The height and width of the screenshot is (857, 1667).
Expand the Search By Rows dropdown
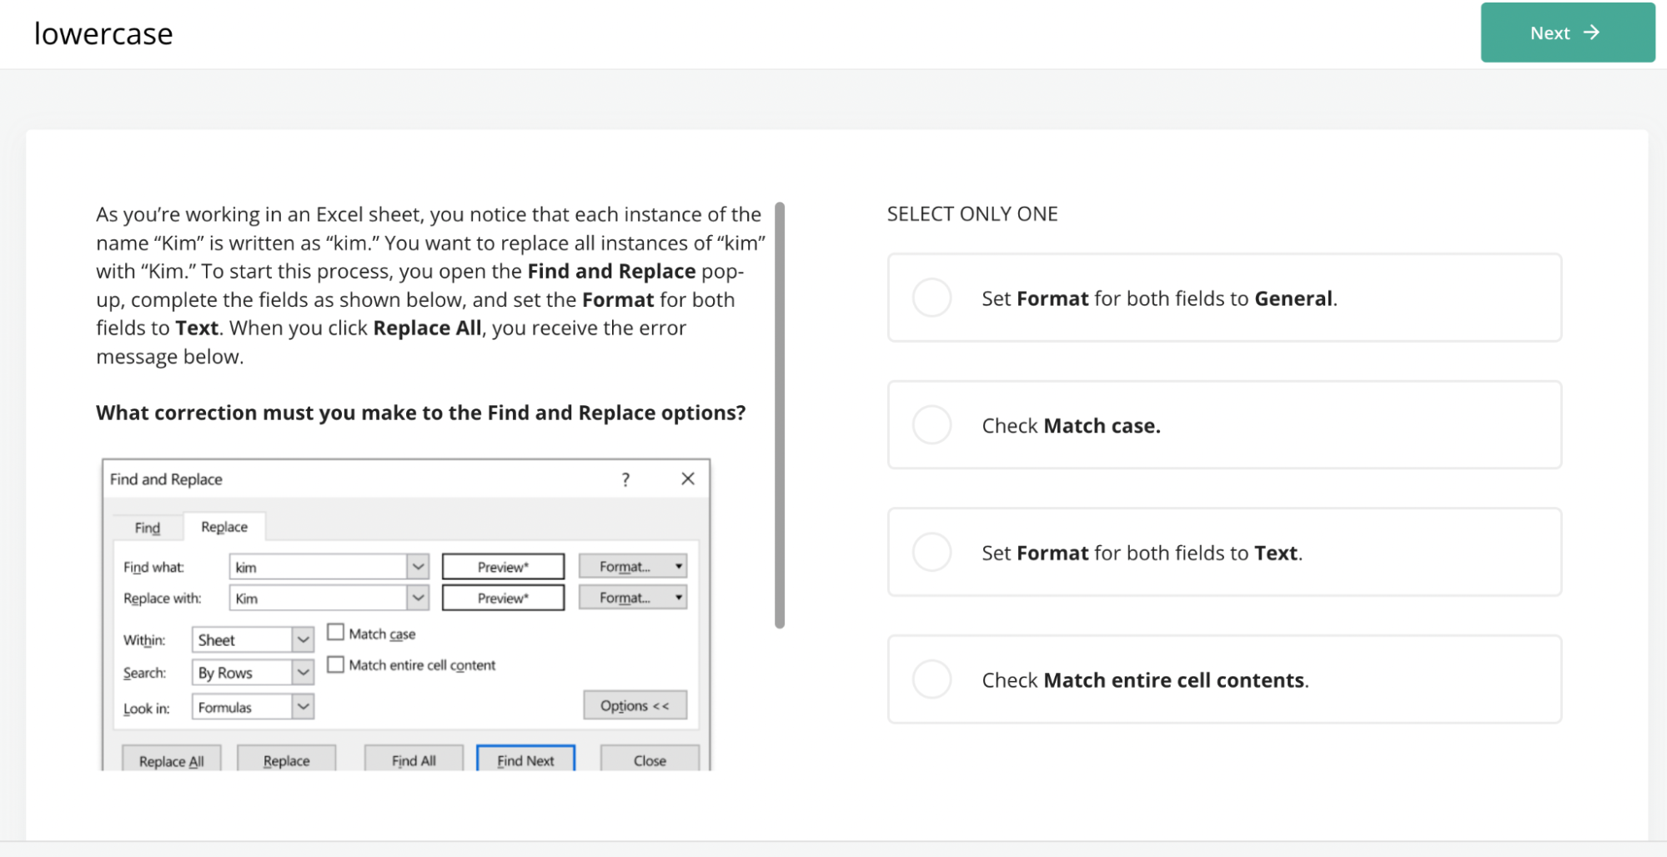[303, 672]
